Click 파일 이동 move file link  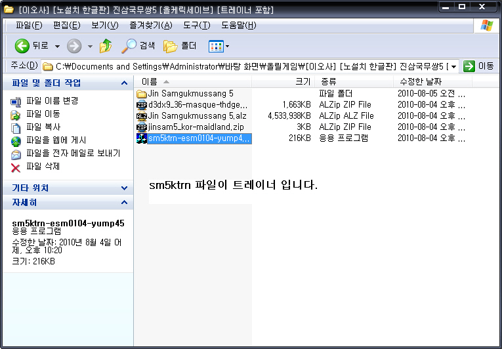point(43,114)
